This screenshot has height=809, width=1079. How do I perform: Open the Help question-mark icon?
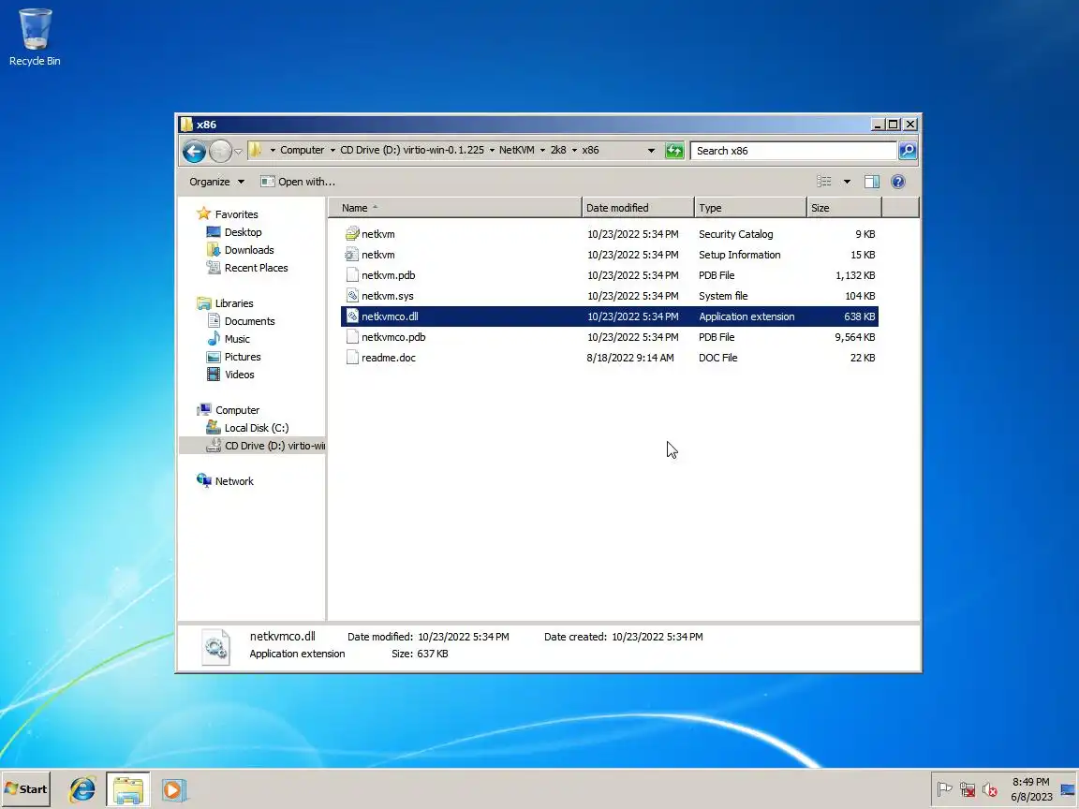click(897, 182)
